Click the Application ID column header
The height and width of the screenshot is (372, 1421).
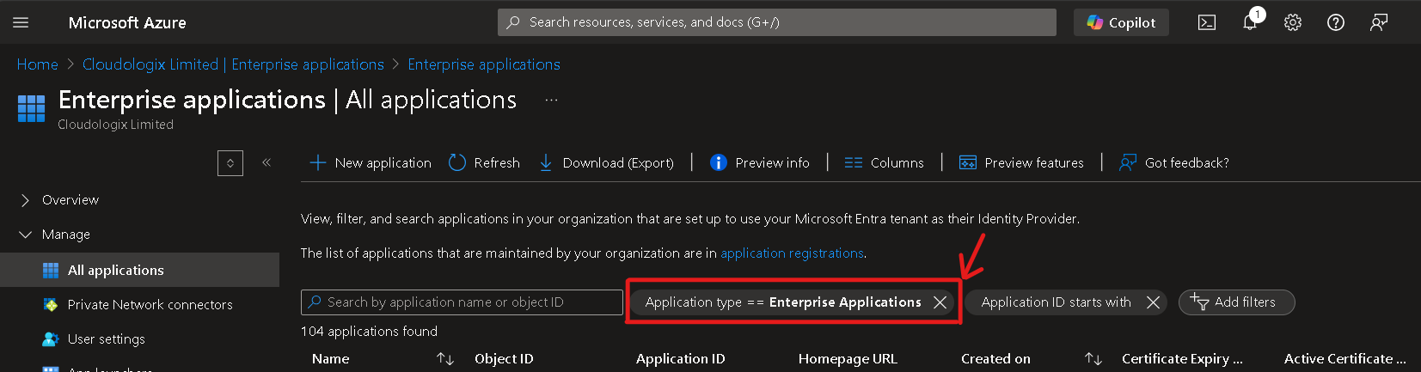[681, 359]
